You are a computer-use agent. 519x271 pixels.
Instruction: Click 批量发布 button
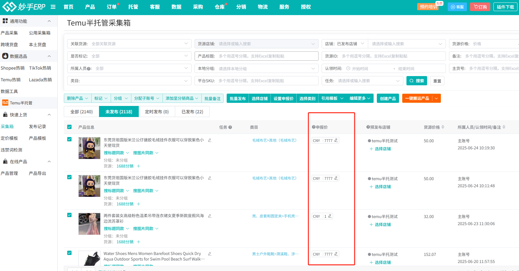pyautogui.click(x=238, y=98)
